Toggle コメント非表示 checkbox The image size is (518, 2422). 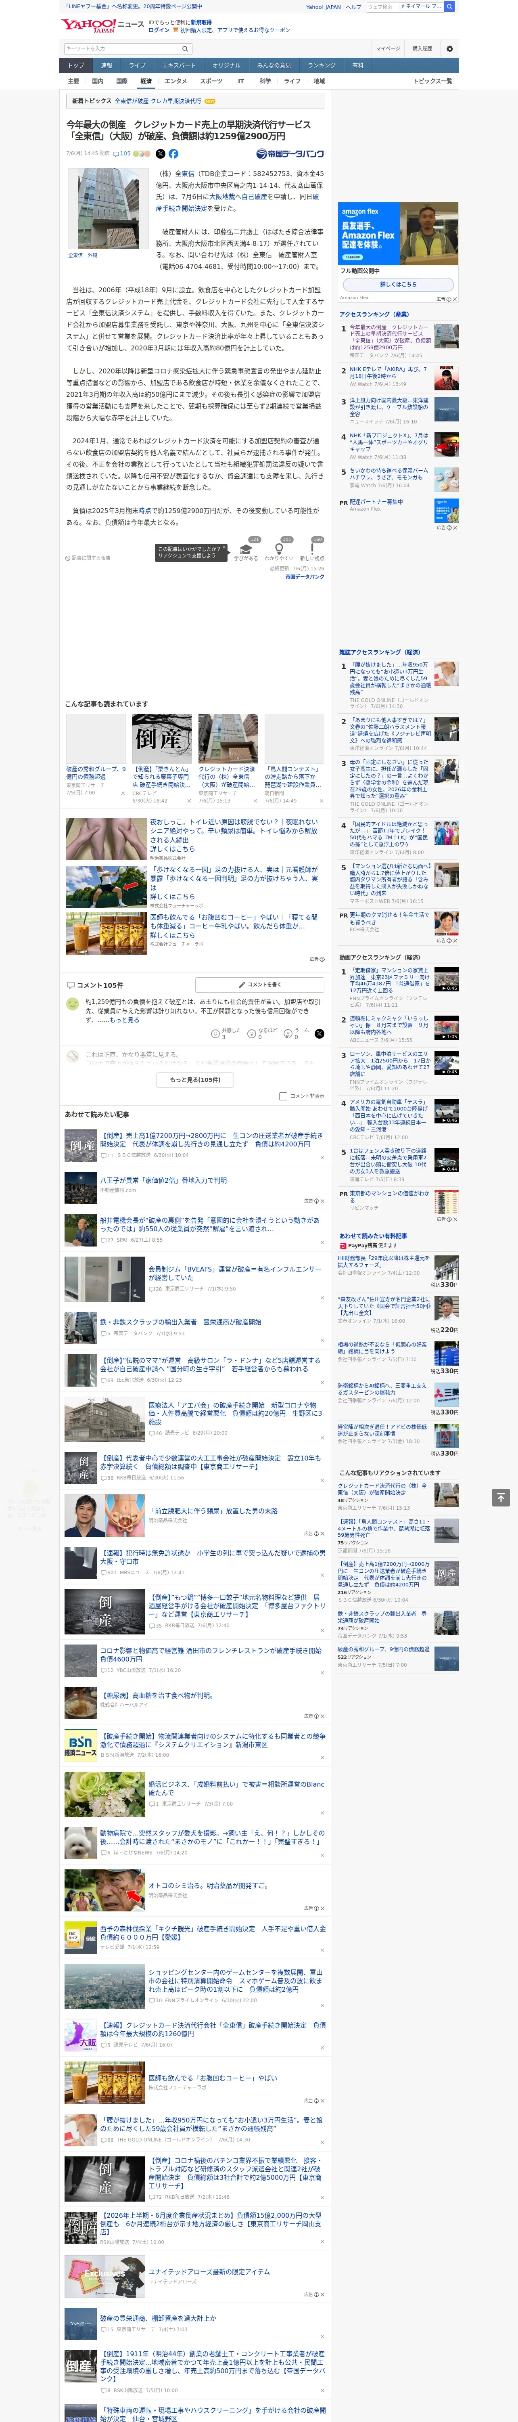(x=283, y=1096)
